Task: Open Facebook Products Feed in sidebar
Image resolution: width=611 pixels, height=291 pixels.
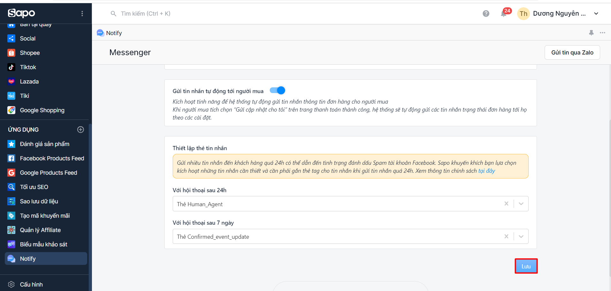Action: tap(52, 158)
